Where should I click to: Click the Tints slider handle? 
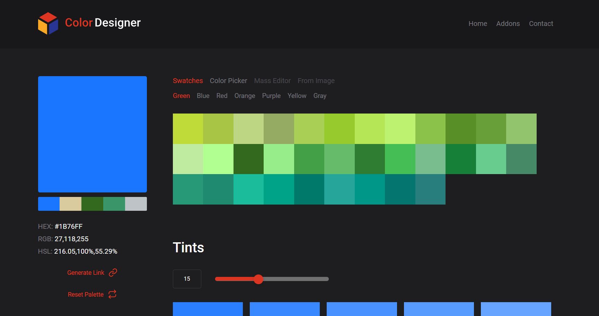pyautogui.click(x=258, y=279)
